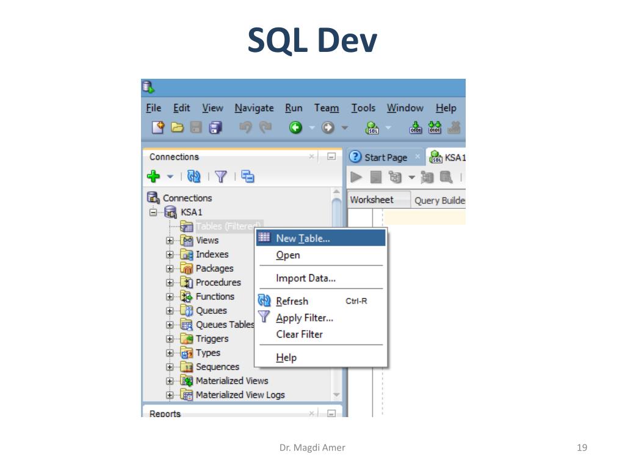This screenshot has height=469, width=625.
Task: Open the Back button dropdown arrow
Action: pyautogui.click(x=312, y=128)
